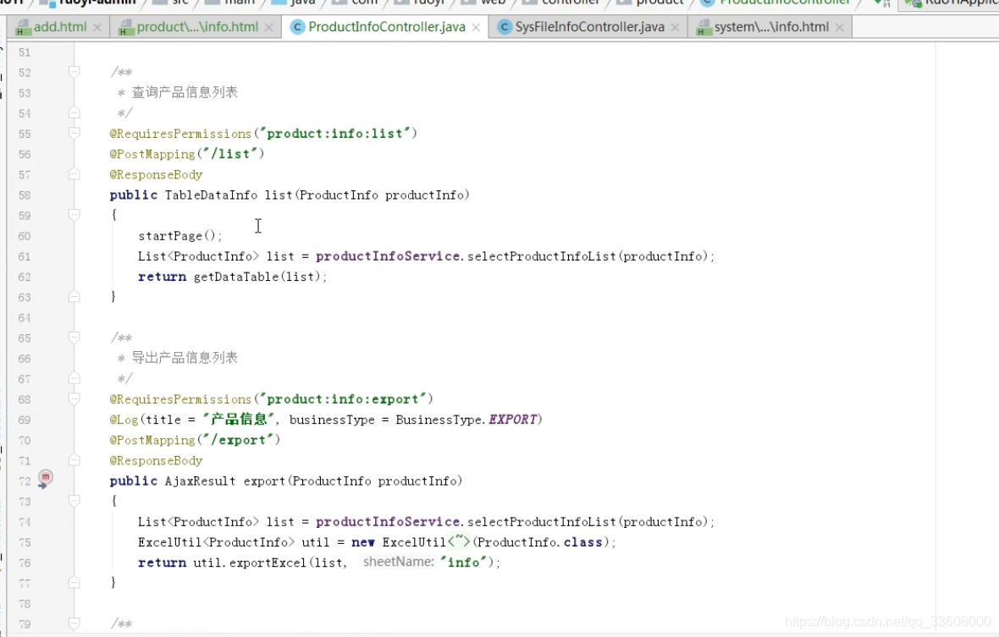Image resolution: width=999 pixels, height=637 pixels.
Task: Click the @Log annotation on line 69
Action: click(124, 420)
